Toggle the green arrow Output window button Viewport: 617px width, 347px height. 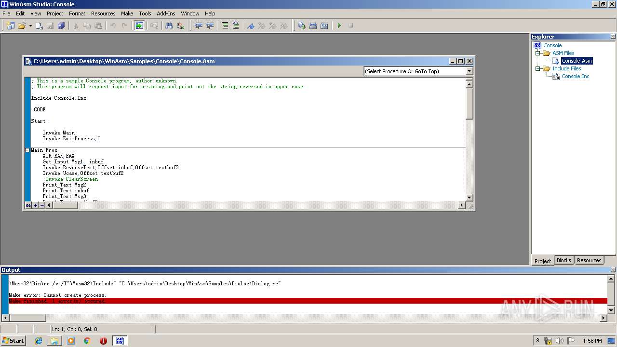(x=139, y=26)
